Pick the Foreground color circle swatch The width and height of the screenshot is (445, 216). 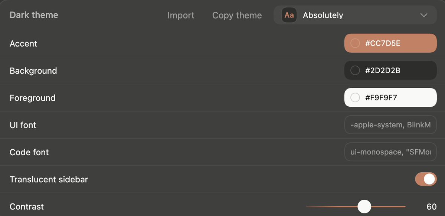click(355, 97)
